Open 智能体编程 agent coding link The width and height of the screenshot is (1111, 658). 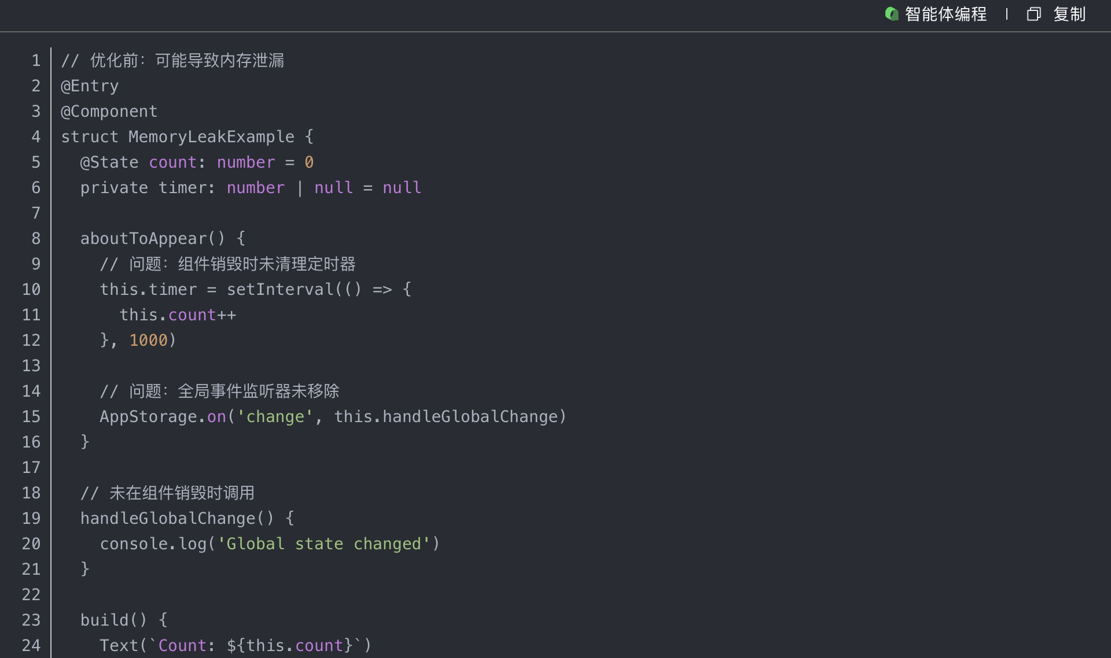click(946, 14)
